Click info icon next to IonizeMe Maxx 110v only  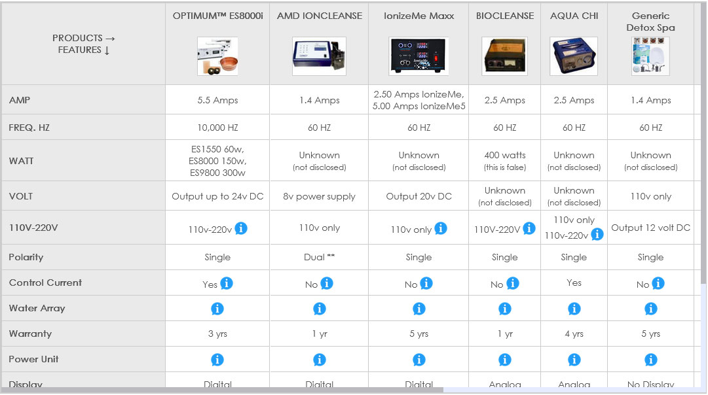tap(441, 228)
